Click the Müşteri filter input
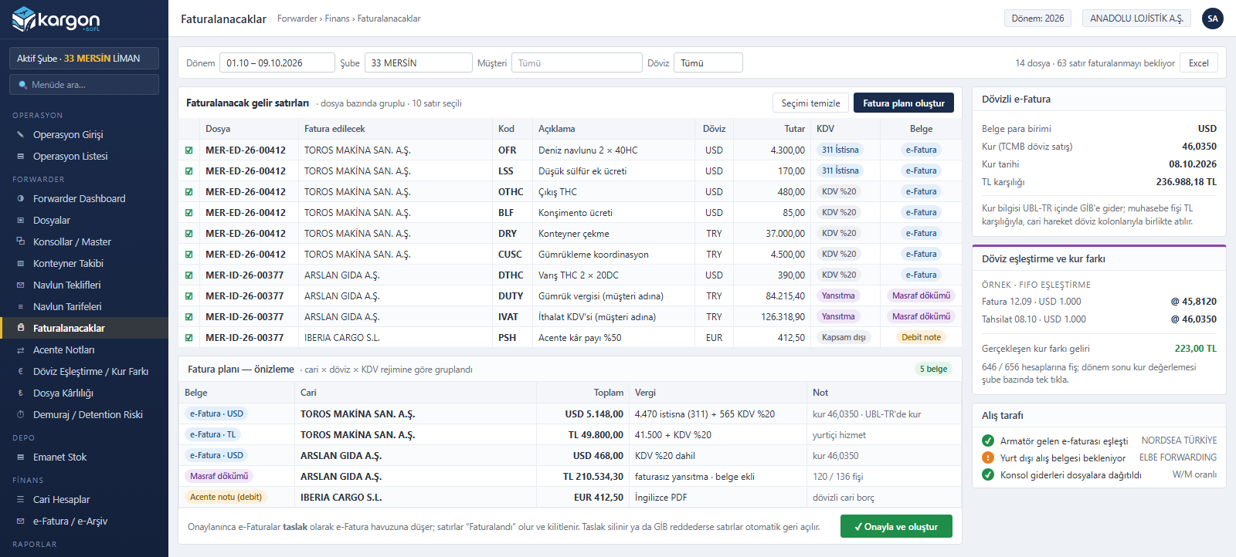Viewport: 1236px width, 557px height. [x=577, y=63]
